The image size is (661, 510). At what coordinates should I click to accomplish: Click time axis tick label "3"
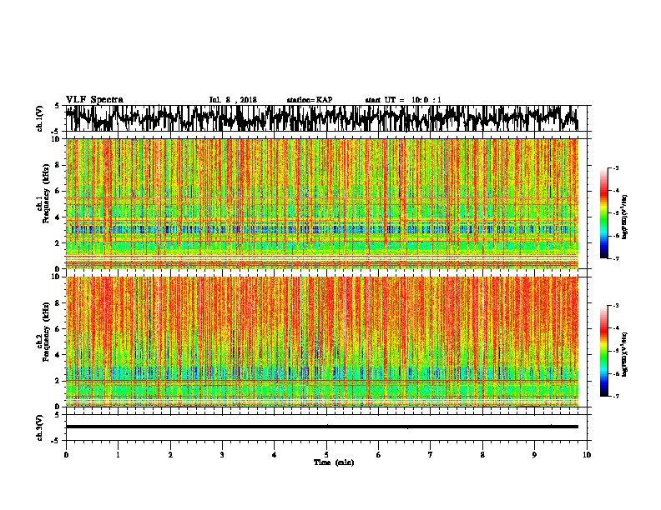coord(222,455)
